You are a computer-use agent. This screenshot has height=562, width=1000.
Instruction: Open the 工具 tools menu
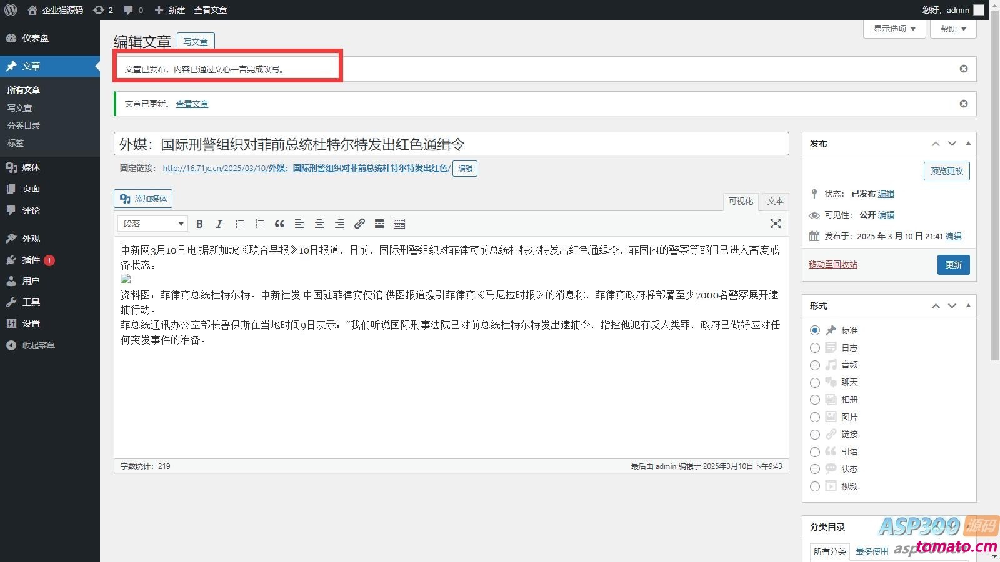pos(50,302)
